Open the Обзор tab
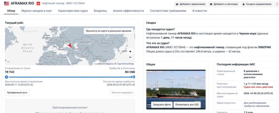The height and width of the screenshot is (113, 279). tap(11, 11)
